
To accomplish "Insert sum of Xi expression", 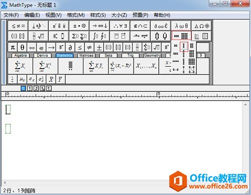I will click(20, 66).
